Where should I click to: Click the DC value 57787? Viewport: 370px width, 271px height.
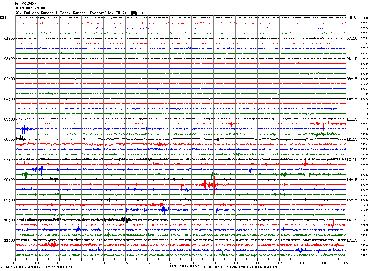click(364, 180)
